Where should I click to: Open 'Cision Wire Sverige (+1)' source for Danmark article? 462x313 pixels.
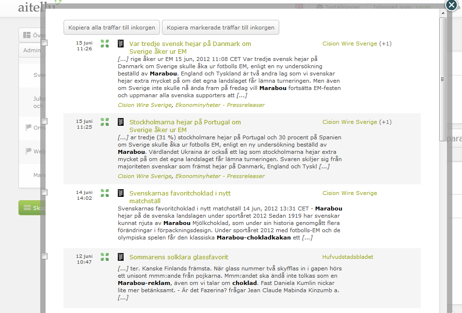(x=357, y=44)
